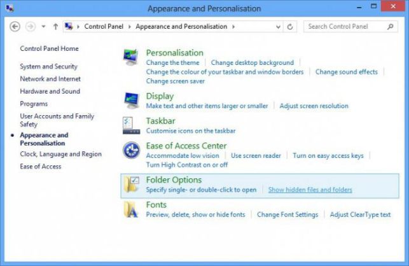Click the Forward arrow button

(31, 26)
